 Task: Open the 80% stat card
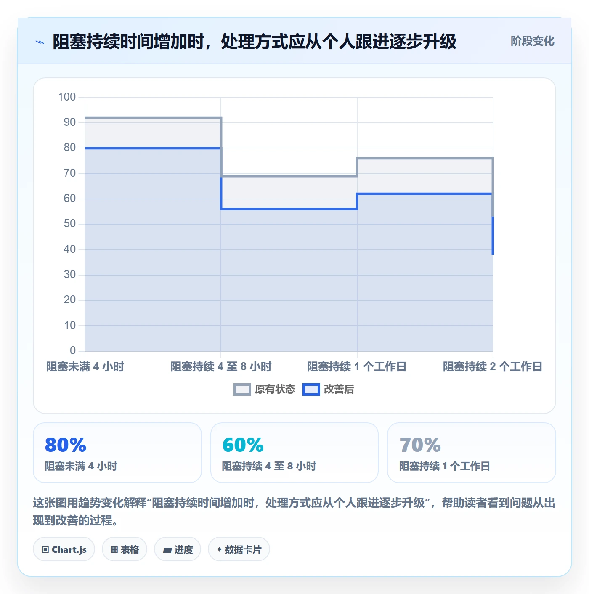[x=117, y=453]
